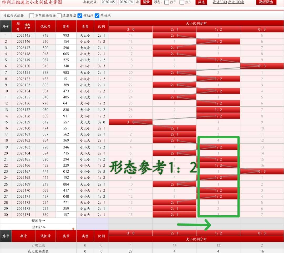The image size is (284, 253).
Task: Click the 0:3 marker in row 2026150
Action: click(x=262, y=66)
